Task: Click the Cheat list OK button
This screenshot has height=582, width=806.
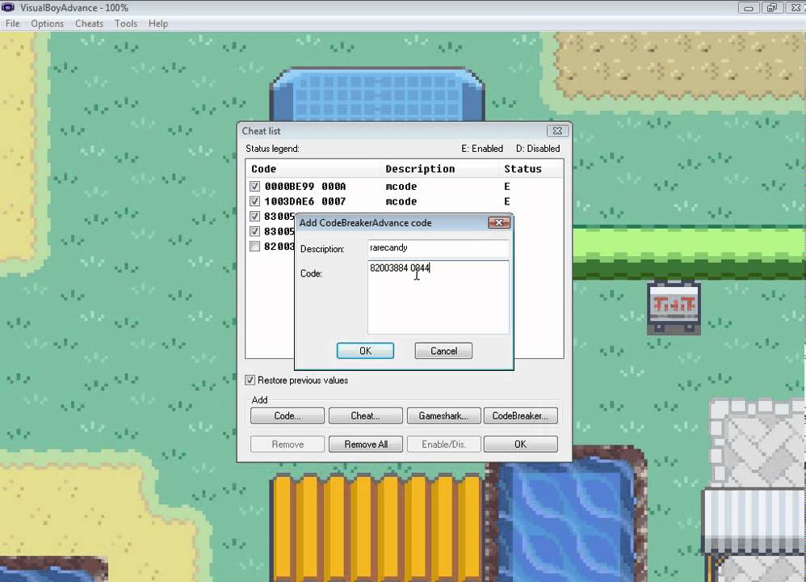Action: click(520, 444)
